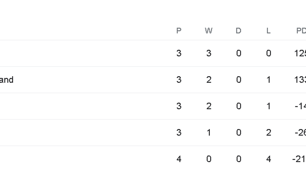Screen dimensions: 306x172
Task: Select the team name ending in "and"
Action: click(x=7, y=80)
